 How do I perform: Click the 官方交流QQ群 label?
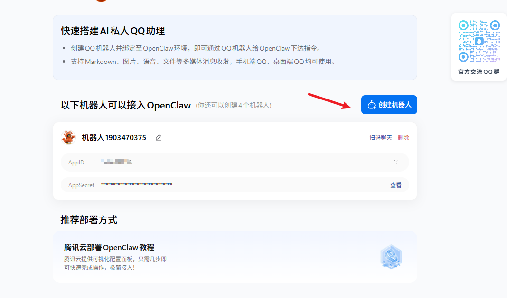click(479, 72)
